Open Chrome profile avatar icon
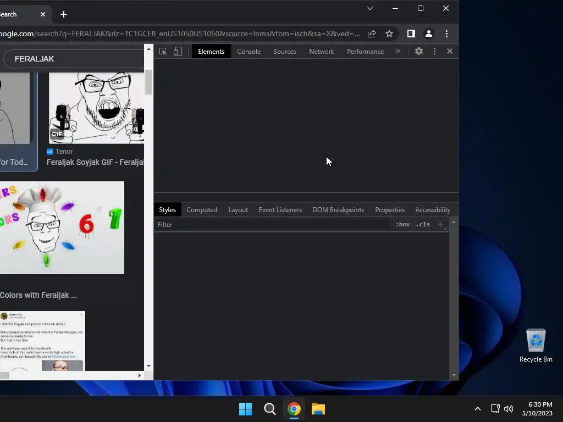The width and height of the screenshot is (563, 422). (x=429, y=34)
